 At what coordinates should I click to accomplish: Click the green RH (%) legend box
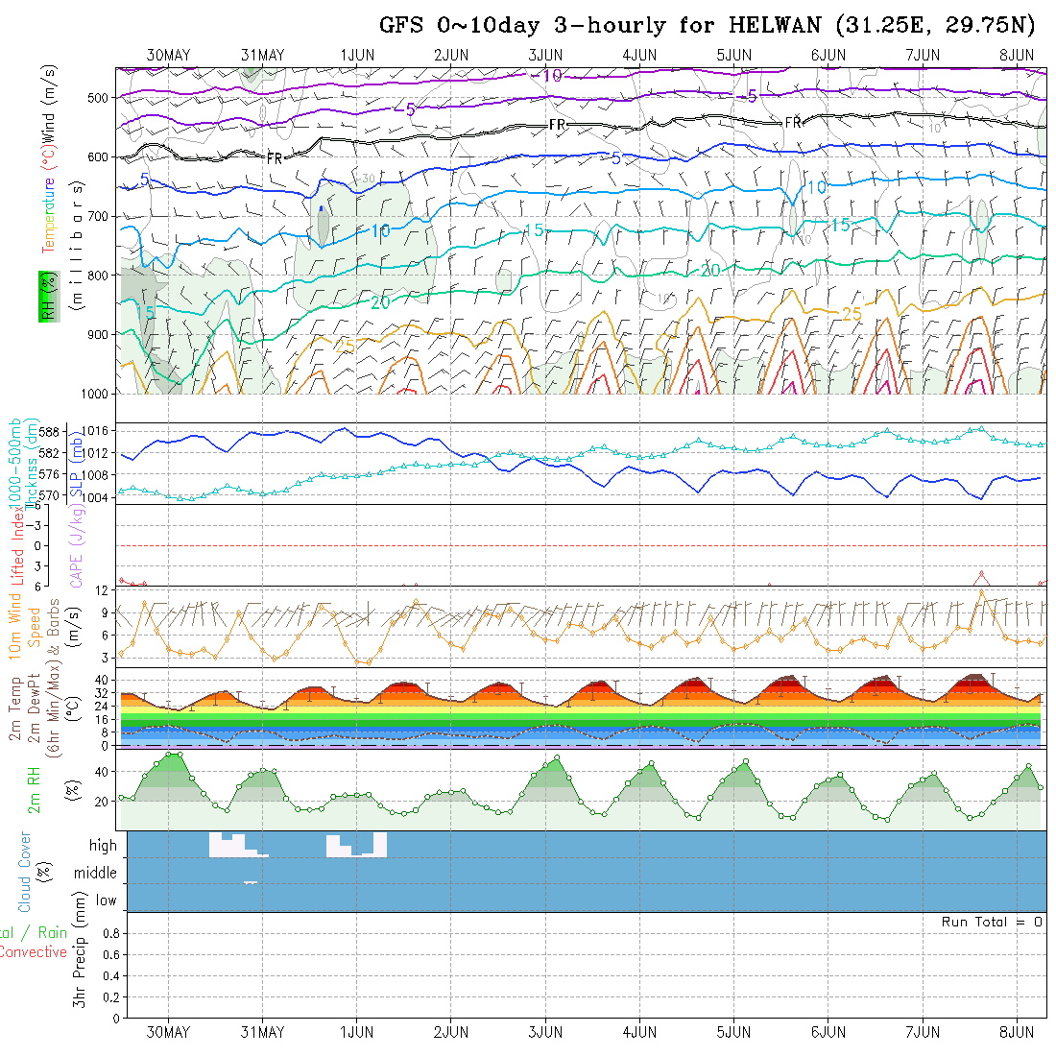pos(45,296)
